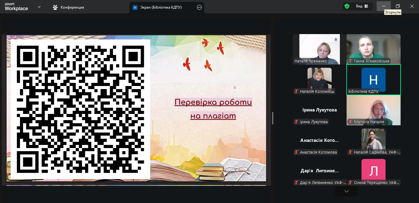Click the green security shield icon
Screen dimensions: 419x203
pyautogui.click(x=347, y=6)
